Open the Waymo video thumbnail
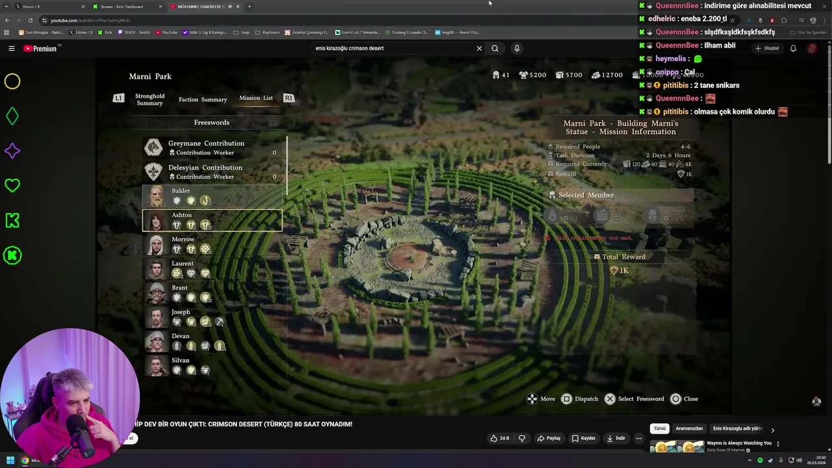 point(677,447)
